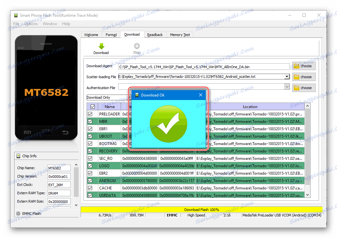Click the Chip Name field MT6582
This screenshot has height=238, width=337.
59,168
